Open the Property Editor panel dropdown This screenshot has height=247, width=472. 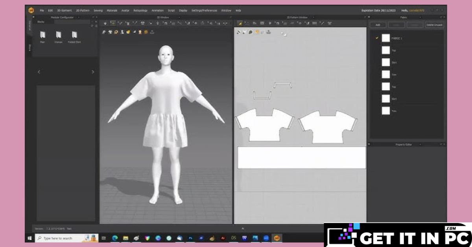click(420, 144)
